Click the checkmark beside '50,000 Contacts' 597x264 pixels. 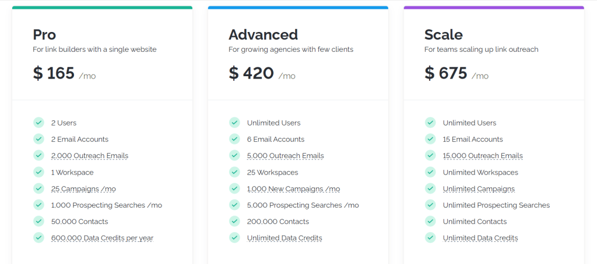38,221
